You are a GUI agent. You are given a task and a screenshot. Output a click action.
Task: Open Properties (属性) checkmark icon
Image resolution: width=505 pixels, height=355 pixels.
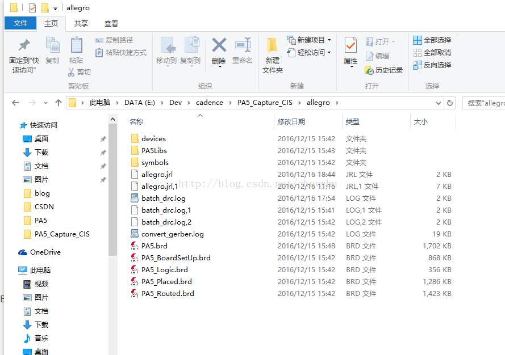(x=350, y=47)
